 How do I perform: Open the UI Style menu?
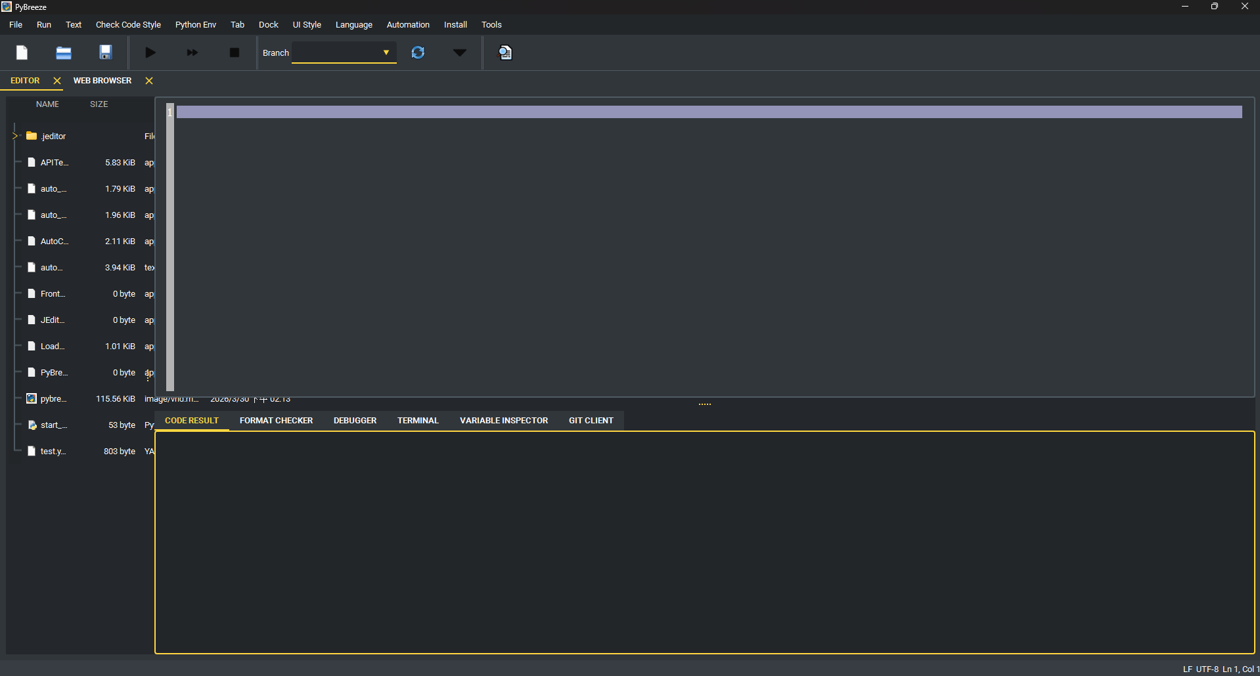pyautogui.click(x=307, y=25)
